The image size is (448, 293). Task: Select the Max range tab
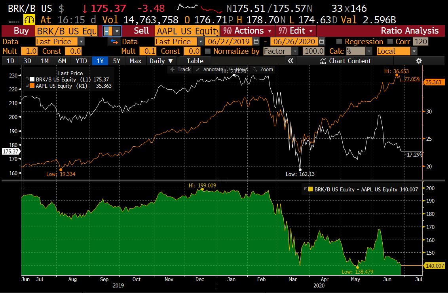135,61
